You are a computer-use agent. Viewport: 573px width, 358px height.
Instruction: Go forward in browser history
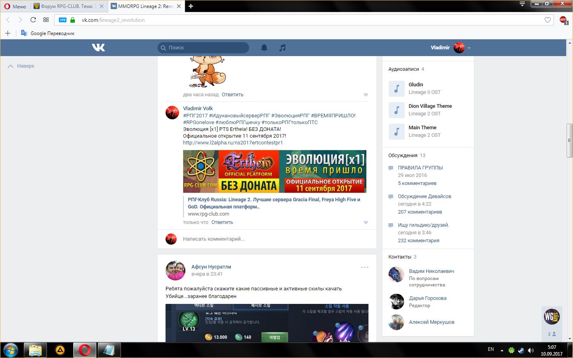pyautogui.click(x=20, y=20)
